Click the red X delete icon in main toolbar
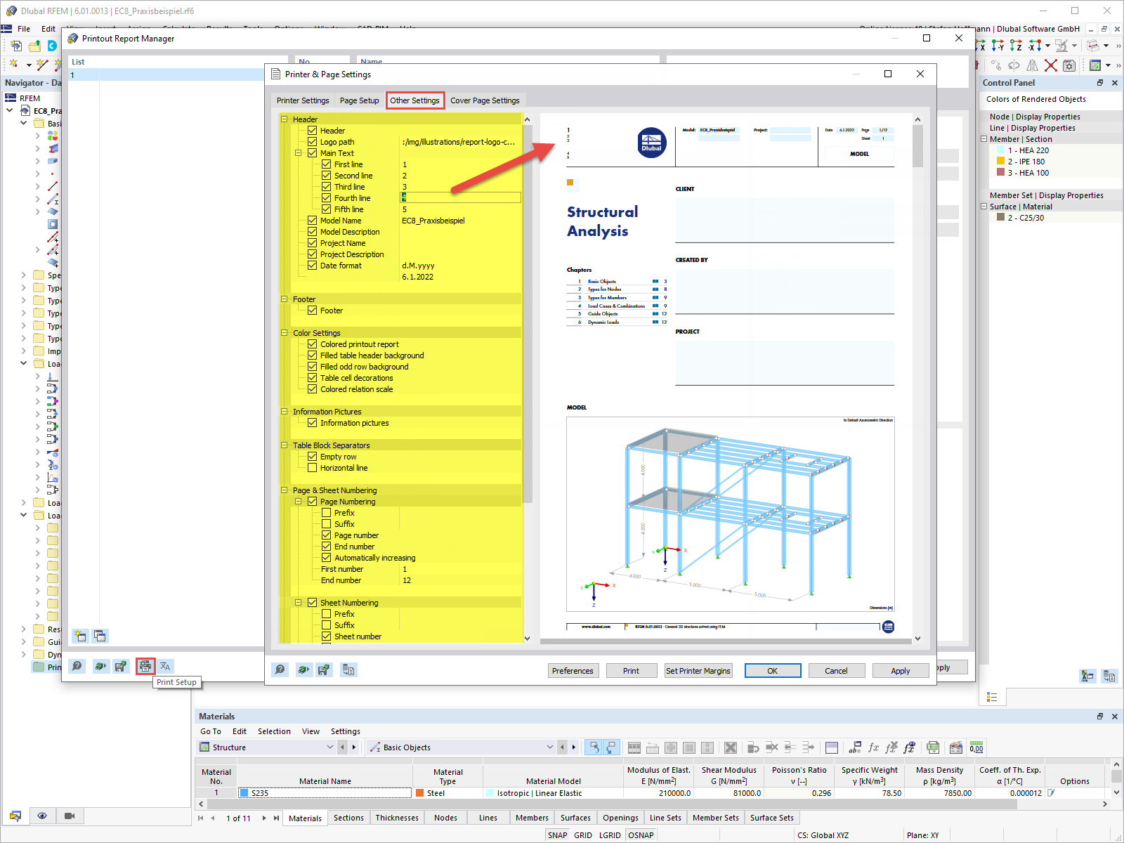Viewport: 1124px width, 843px height. pos(1051,65)
